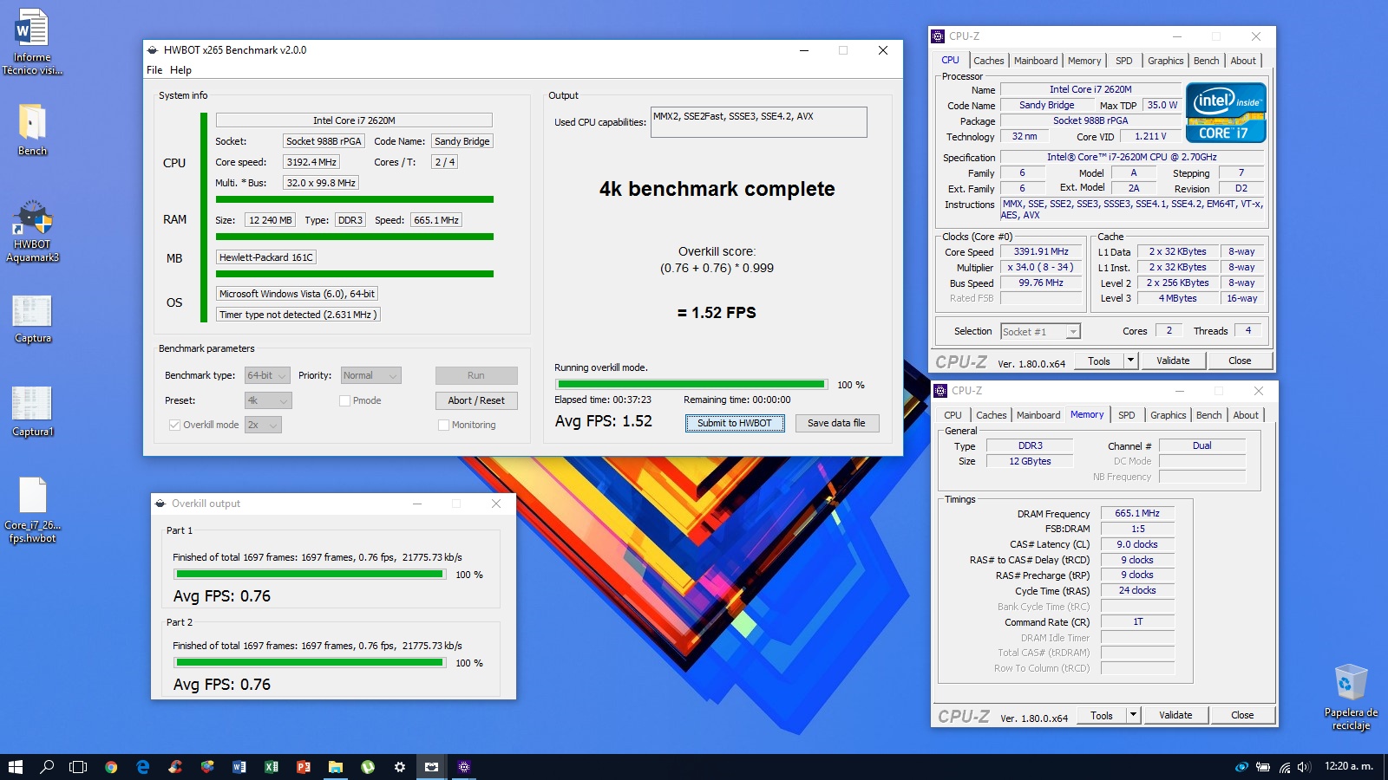The image size is (1388, 780).
Task: Click Tools button in upper CPU-Z window
Action: pos(1099,361)
